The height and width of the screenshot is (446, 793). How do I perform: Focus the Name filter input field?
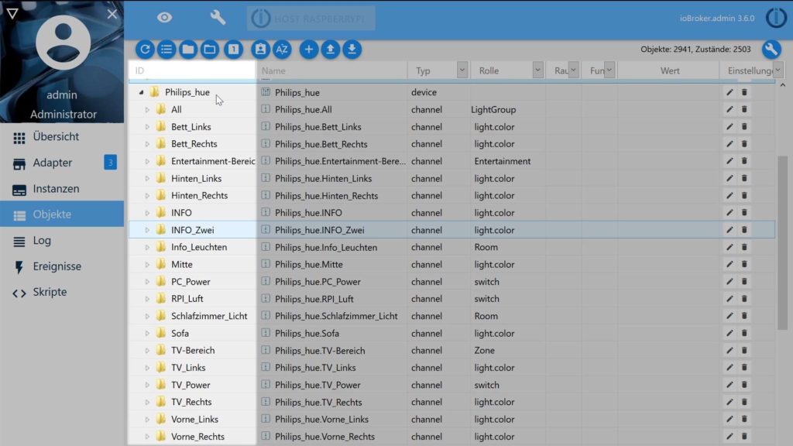pyautogui.click(x=331, y=70)
